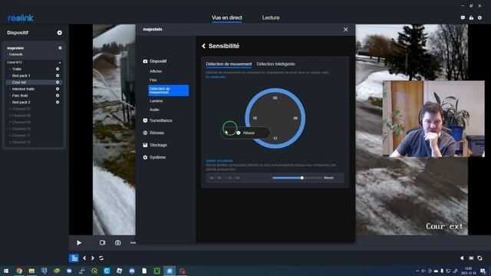Screen dimensions: 491x276
Task: Collapse the Canal 6/12 channel list
Action: (x=60, y=63)
